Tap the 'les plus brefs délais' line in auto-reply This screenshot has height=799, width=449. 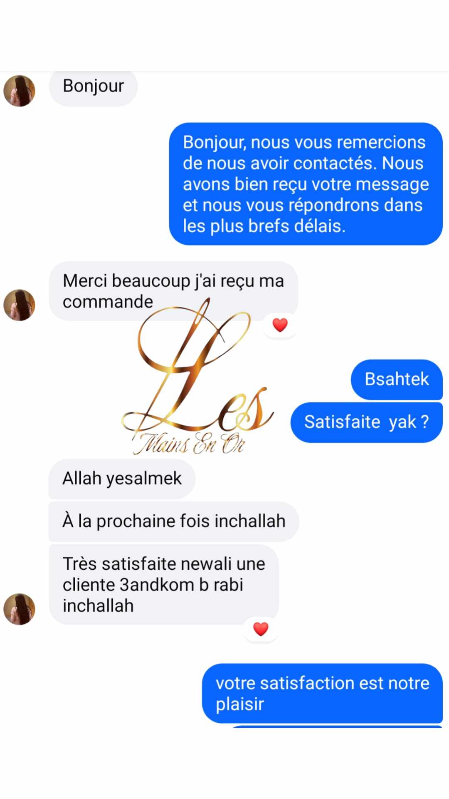pyautogui.click(x=264, y=226)
